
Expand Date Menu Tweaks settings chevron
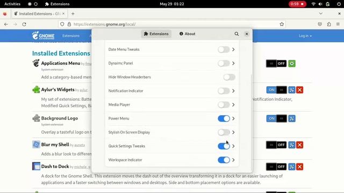[233, 49]
